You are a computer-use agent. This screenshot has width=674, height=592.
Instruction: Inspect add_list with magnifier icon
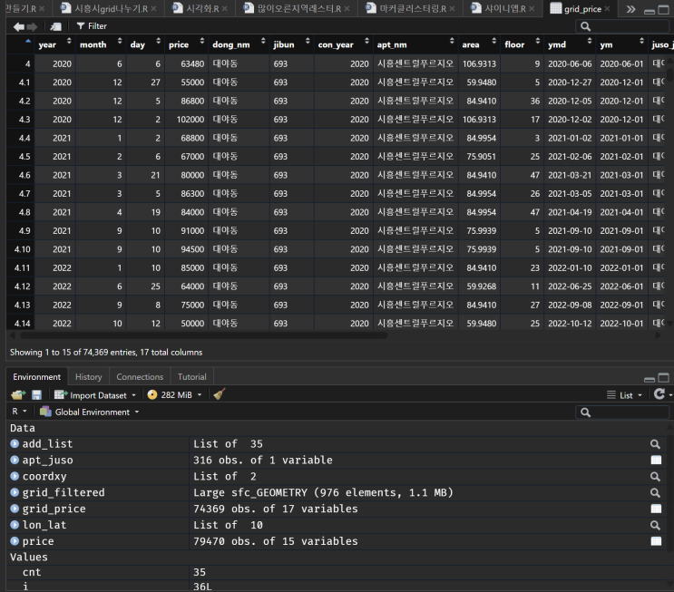coord(655,444)
